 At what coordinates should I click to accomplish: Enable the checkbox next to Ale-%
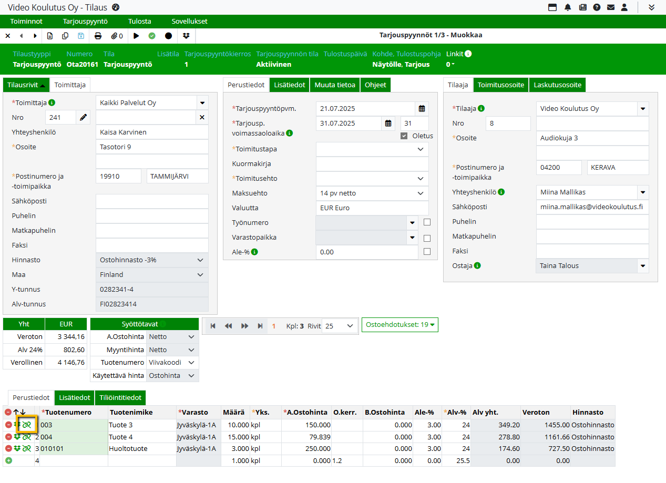(x=427, y=252)
